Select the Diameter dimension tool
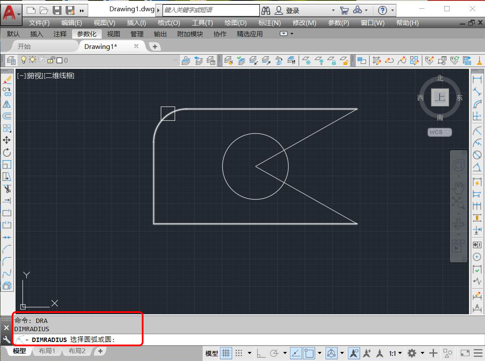Image resolution: width=485 pixels, height=361 pixels. [x=477, y=155]
